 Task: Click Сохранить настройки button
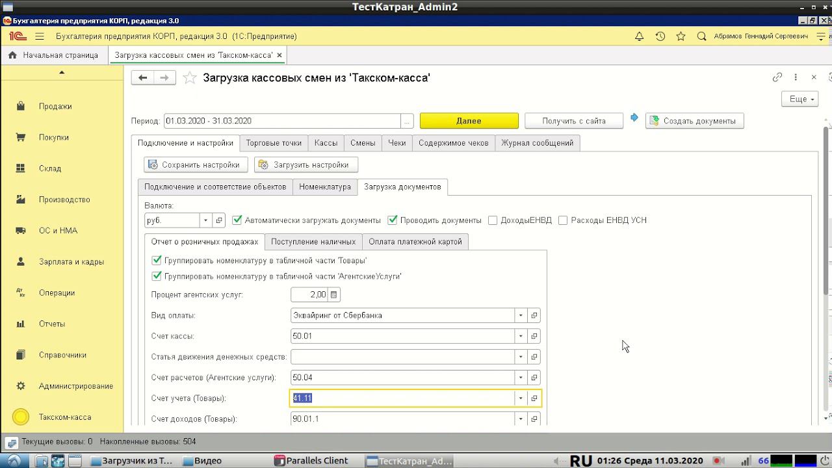coord(196,165)
